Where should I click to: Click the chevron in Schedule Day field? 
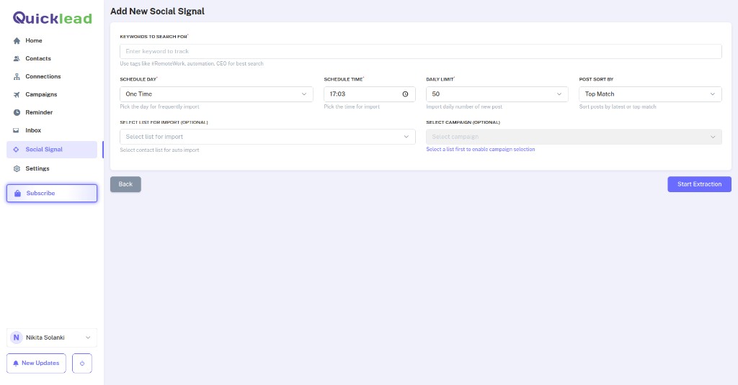tap(304, 94)
